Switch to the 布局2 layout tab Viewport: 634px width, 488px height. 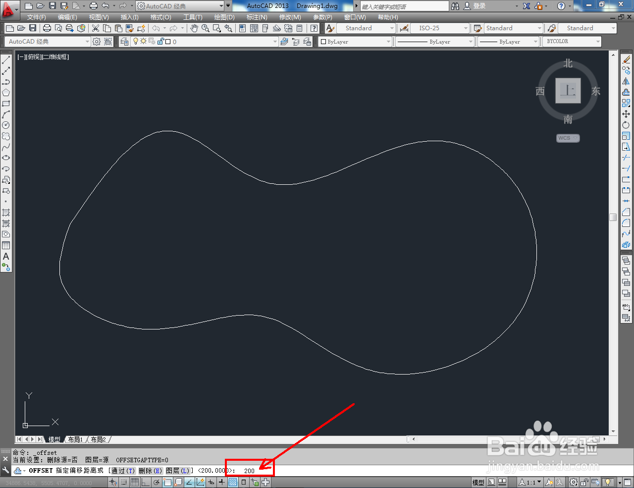pos(98,439)
